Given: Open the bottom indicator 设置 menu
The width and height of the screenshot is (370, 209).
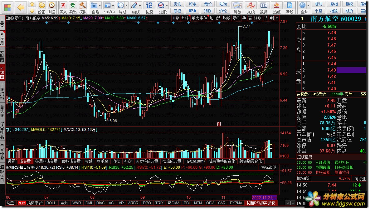Looking at the screenshot, I should click(x=10, y=203).
